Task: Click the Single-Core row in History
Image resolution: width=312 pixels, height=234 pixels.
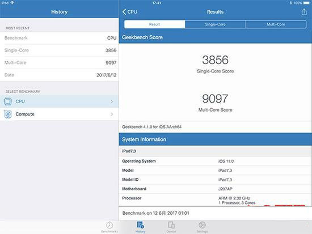Action: [x=60, y=50]
